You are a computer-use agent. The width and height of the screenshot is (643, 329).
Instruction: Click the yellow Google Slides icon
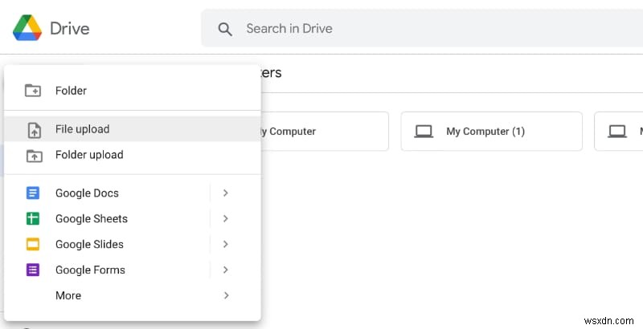click(33, 244)
